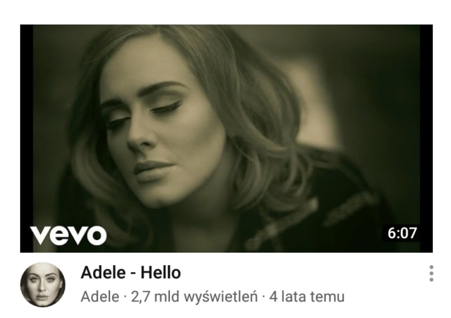
Task: Select the word wyświetleń in the metadata
Action: click(x=221, y=297)
